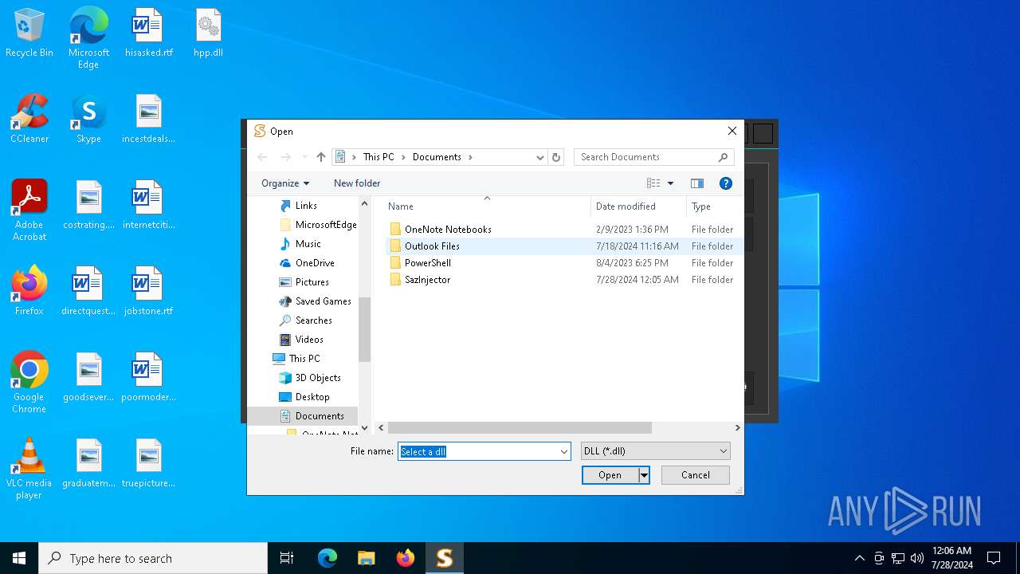Refresh the Documents folder view
This screenshot has width=1020, height=574.
tap(556, 157)
